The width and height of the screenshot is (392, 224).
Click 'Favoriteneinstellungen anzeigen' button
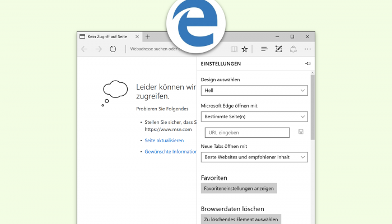239,188
